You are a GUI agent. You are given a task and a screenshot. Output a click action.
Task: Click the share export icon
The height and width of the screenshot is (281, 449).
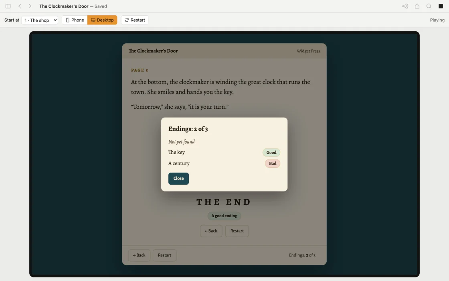[x=417, y=6]
